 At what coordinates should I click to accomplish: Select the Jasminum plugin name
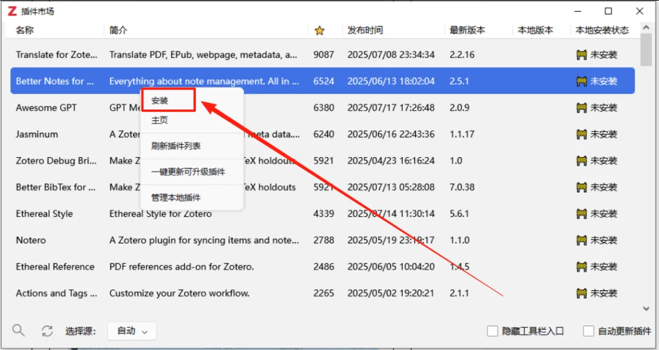(37, 134)
